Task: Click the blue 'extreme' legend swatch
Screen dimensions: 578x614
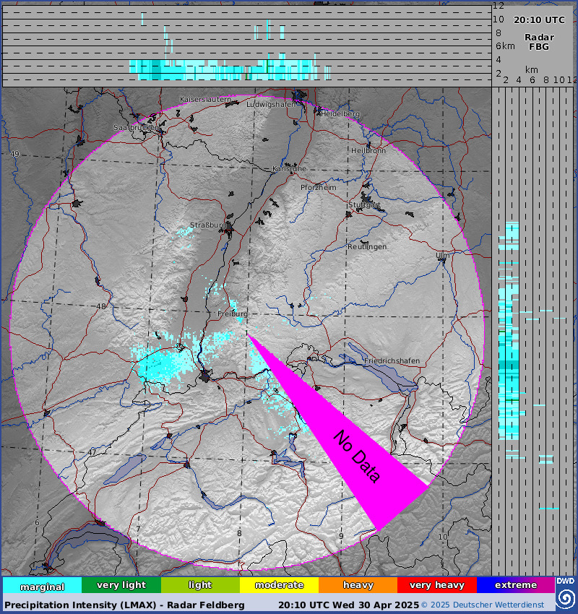Action: click(x=516, y=585)
